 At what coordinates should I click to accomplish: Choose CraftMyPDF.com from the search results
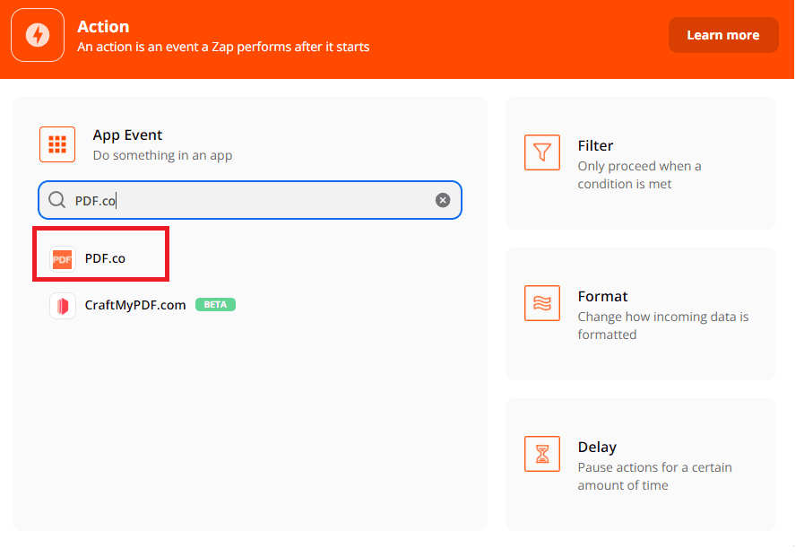click(135, 305)
